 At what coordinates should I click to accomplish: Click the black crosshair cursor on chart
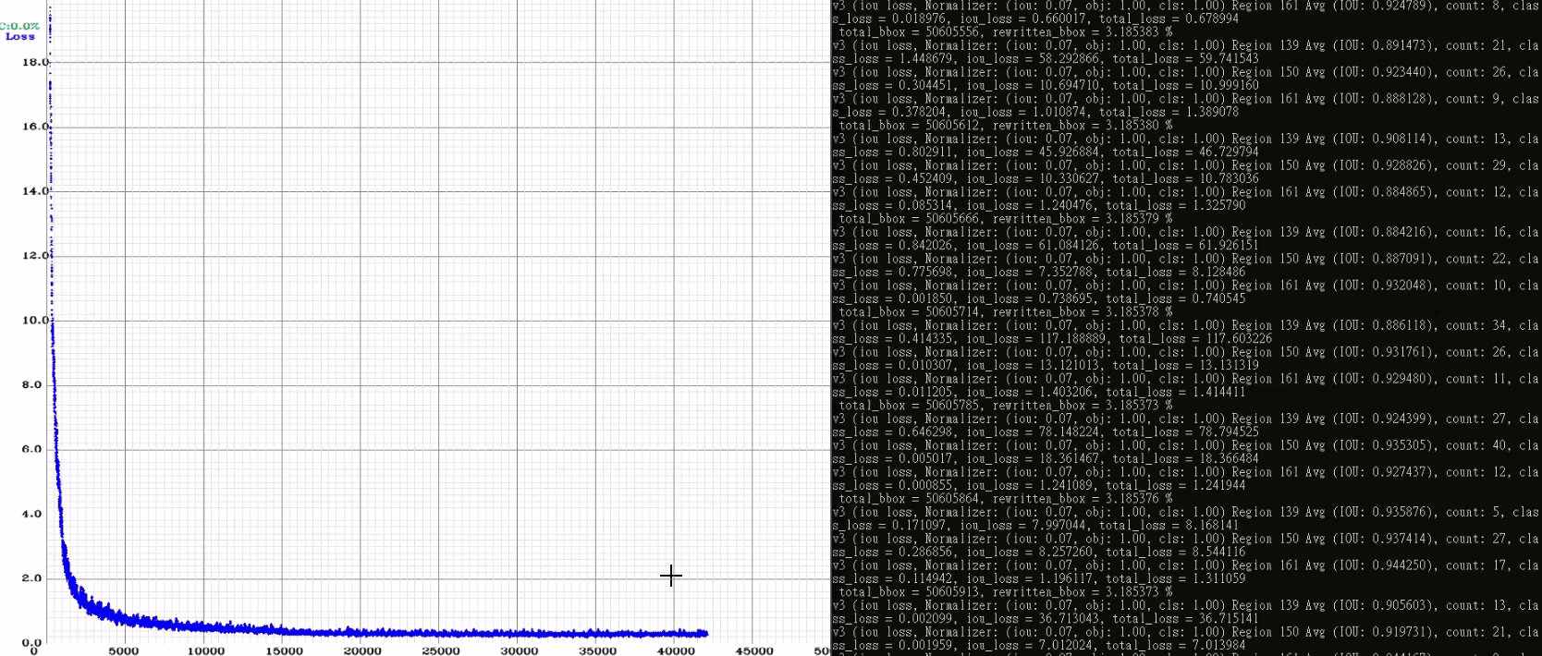(x=671, y=576)
